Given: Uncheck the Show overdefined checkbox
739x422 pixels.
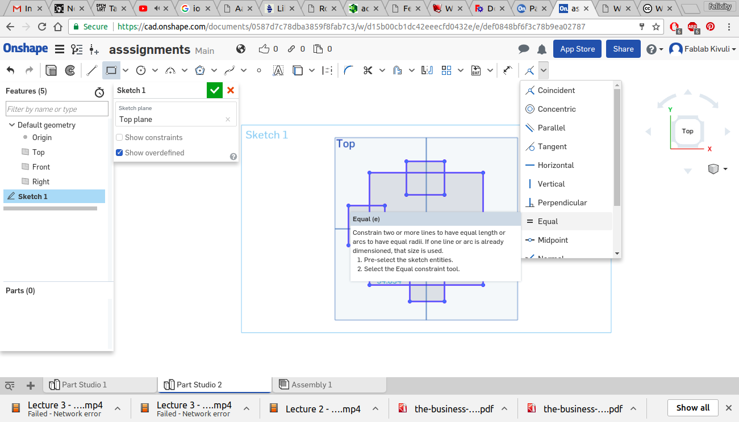Looking at the screenshot, I should point(119,153).
